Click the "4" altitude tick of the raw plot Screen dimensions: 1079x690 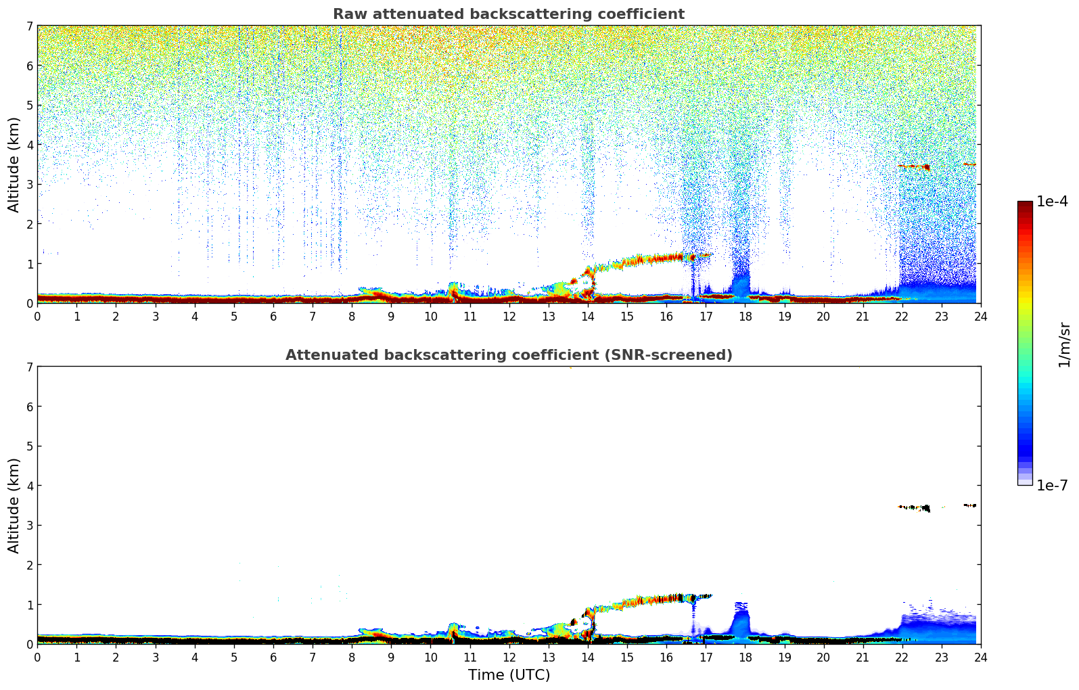coord(30,145)
